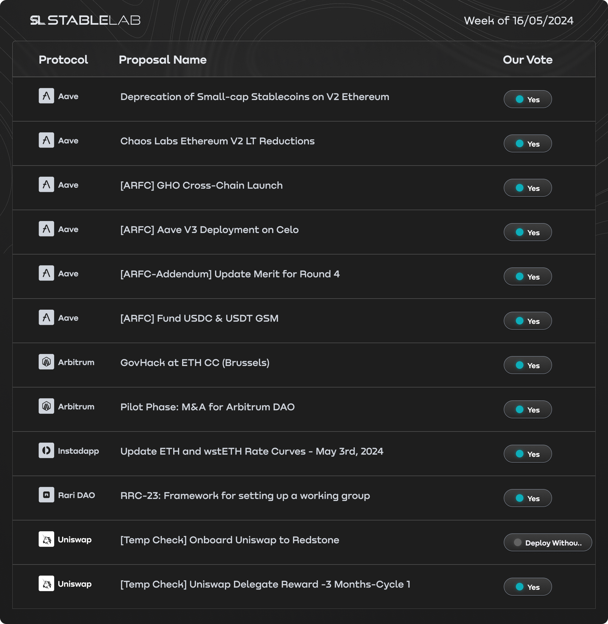Click 'Arbitrum' name in GovHack row
Image resolution: width=608 pixels, height=624 pixels.
click(76, 362)
